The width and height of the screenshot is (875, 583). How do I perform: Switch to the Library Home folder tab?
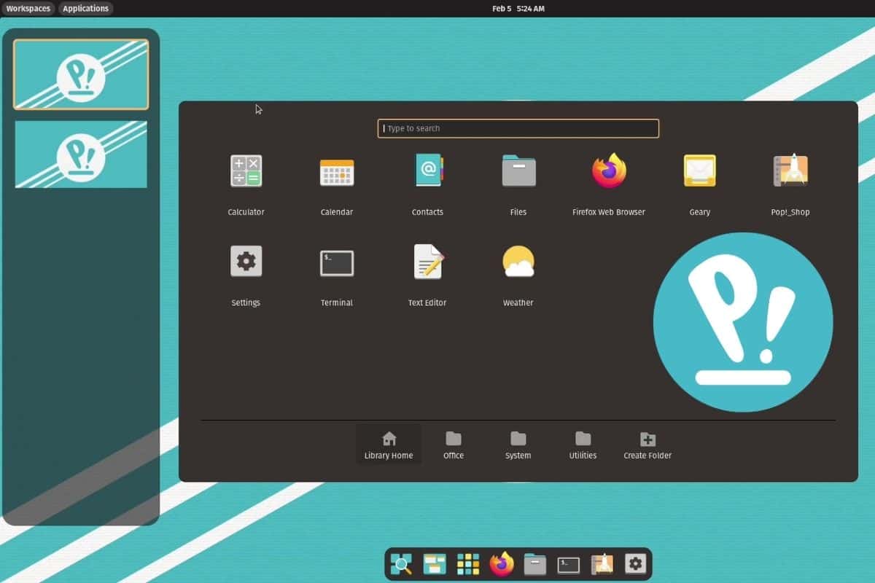coord(388,443)
